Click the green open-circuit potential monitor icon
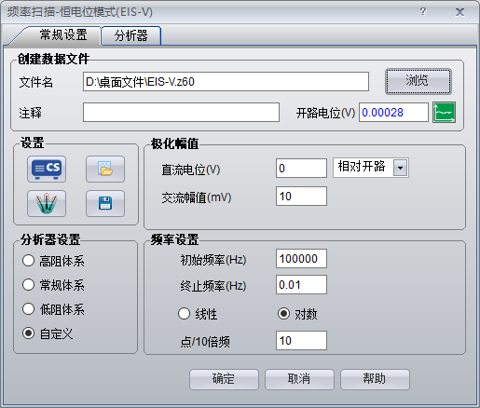The width and height of the screenshot is (480, 408). [x=444, y=113]
